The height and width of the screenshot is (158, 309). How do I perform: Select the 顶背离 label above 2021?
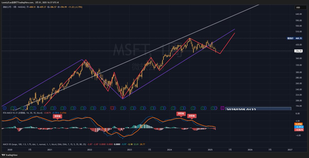(x=57, y=116)
